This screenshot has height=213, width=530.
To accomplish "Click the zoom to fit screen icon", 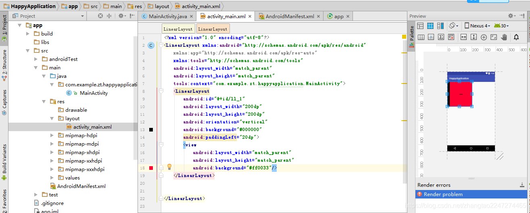I will [x=493, y=37].
